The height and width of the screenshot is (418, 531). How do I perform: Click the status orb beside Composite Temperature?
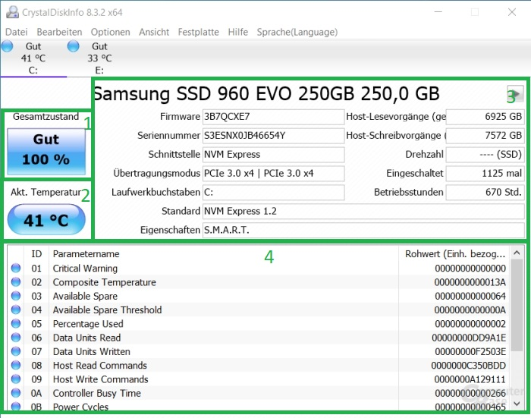tap(17, 282)
